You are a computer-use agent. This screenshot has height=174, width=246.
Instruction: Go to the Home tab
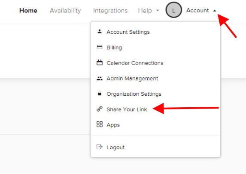[x=28, y=10]
